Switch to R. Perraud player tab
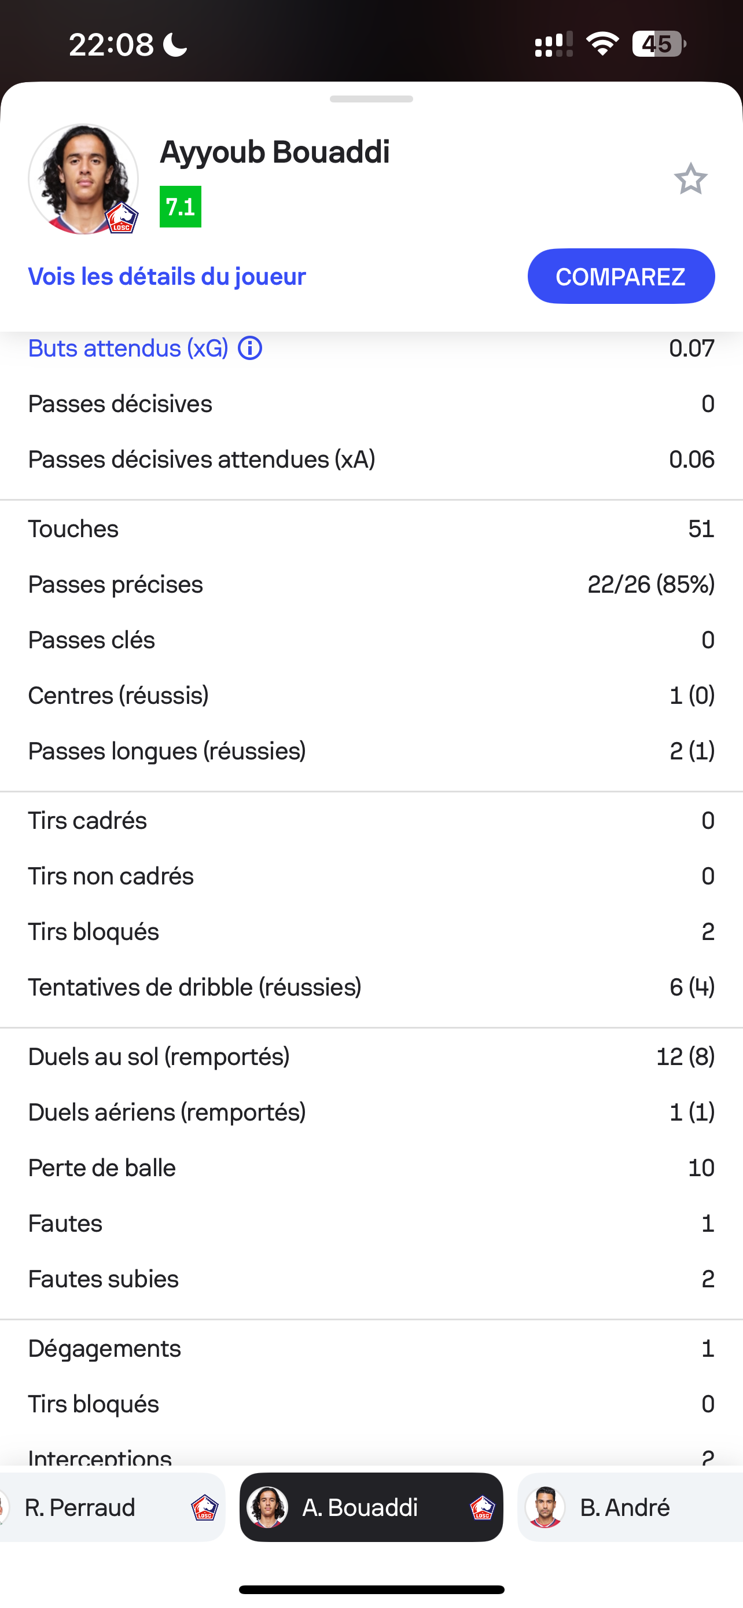 (111, 1507)
